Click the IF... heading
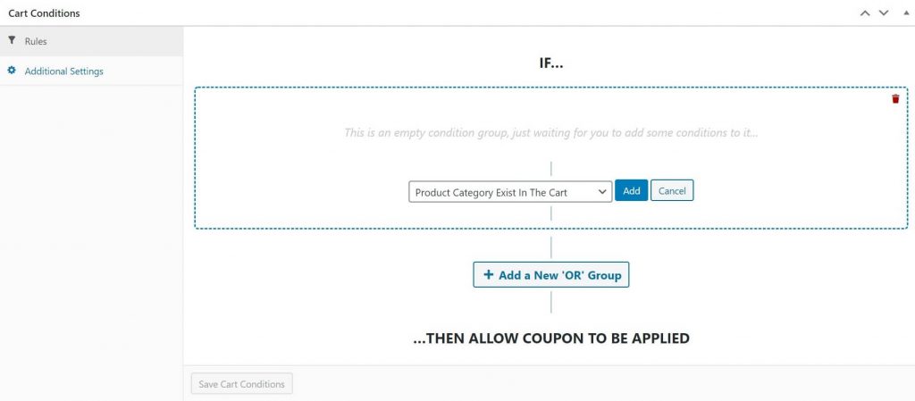The height and width of the screenshot is (401, 915). click(x=550, y=63)
